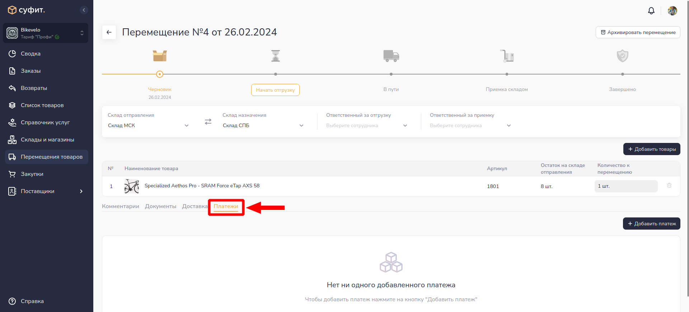Image resolution: width=689 pixels, height=312 pixels.
Task: Click the product name Specialized Aethos Pro
Action: click(202, 186)
